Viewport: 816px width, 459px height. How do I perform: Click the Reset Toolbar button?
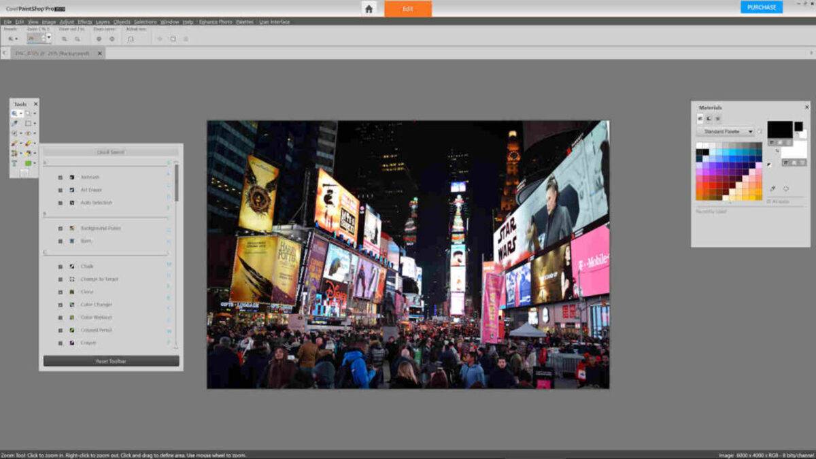[111, 361]
